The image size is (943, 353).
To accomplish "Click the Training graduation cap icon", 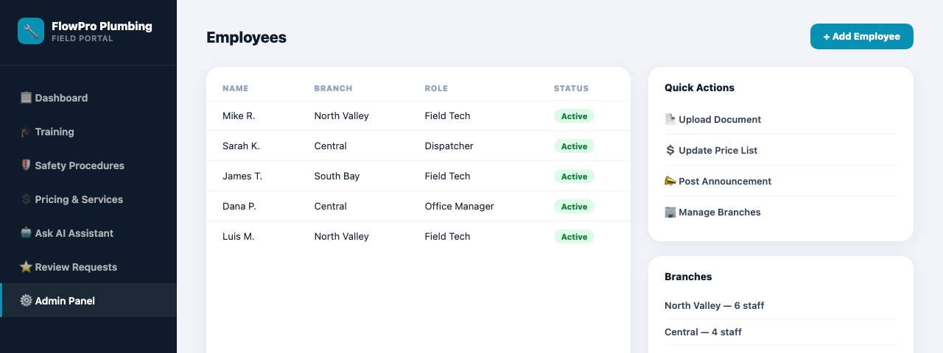I will point(26,132).
